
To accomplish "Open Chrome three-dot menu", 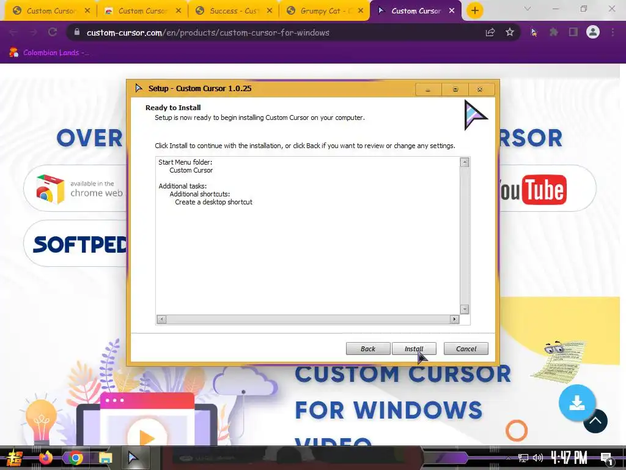I will pyautogui.click(x=613, y=32).
